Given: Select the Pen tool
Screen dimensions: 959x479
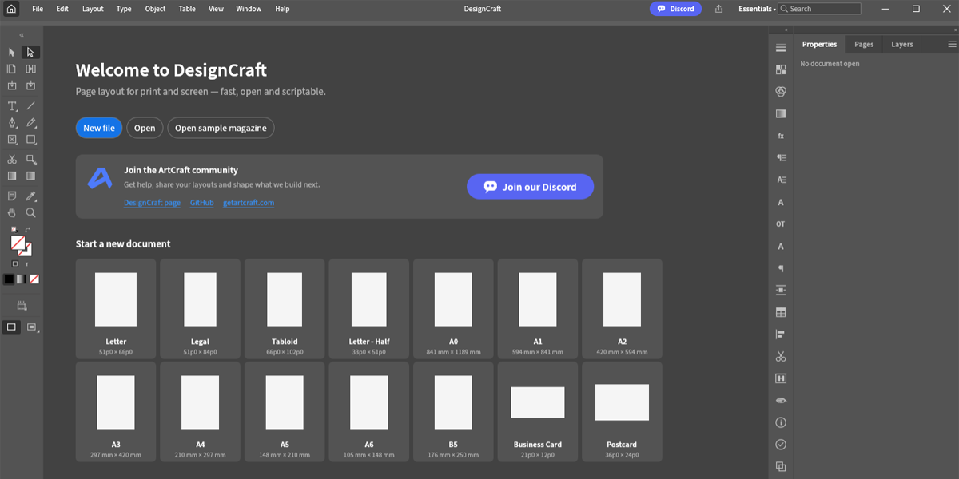Looking at the screenshot, I should pos(12,123).
